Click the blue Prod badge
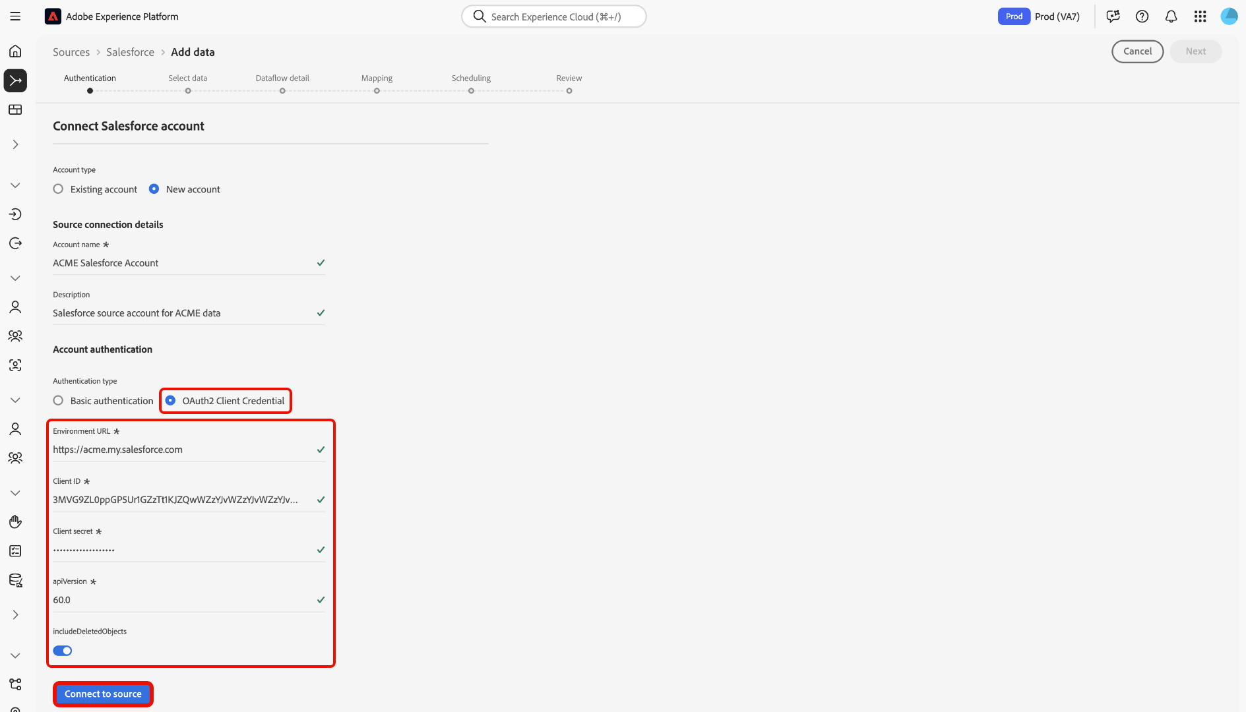Image resolution: width=1246 pixels, height=712 pixels. pos(1014,16)
